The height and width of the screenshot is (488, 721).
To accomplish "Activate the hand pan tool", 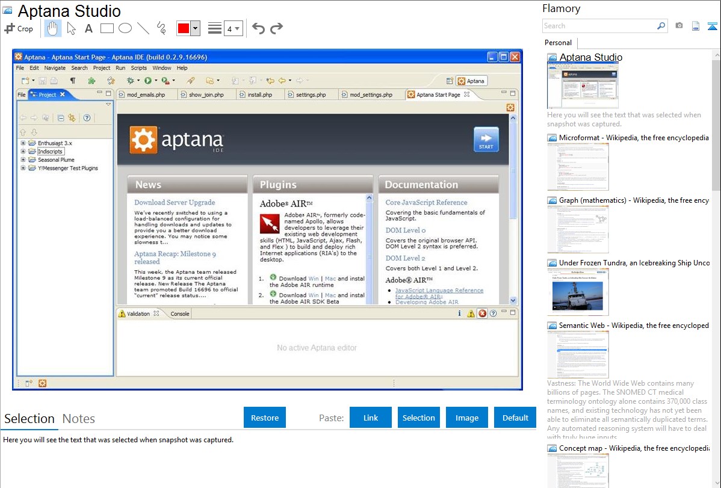I will click(53, 28).
